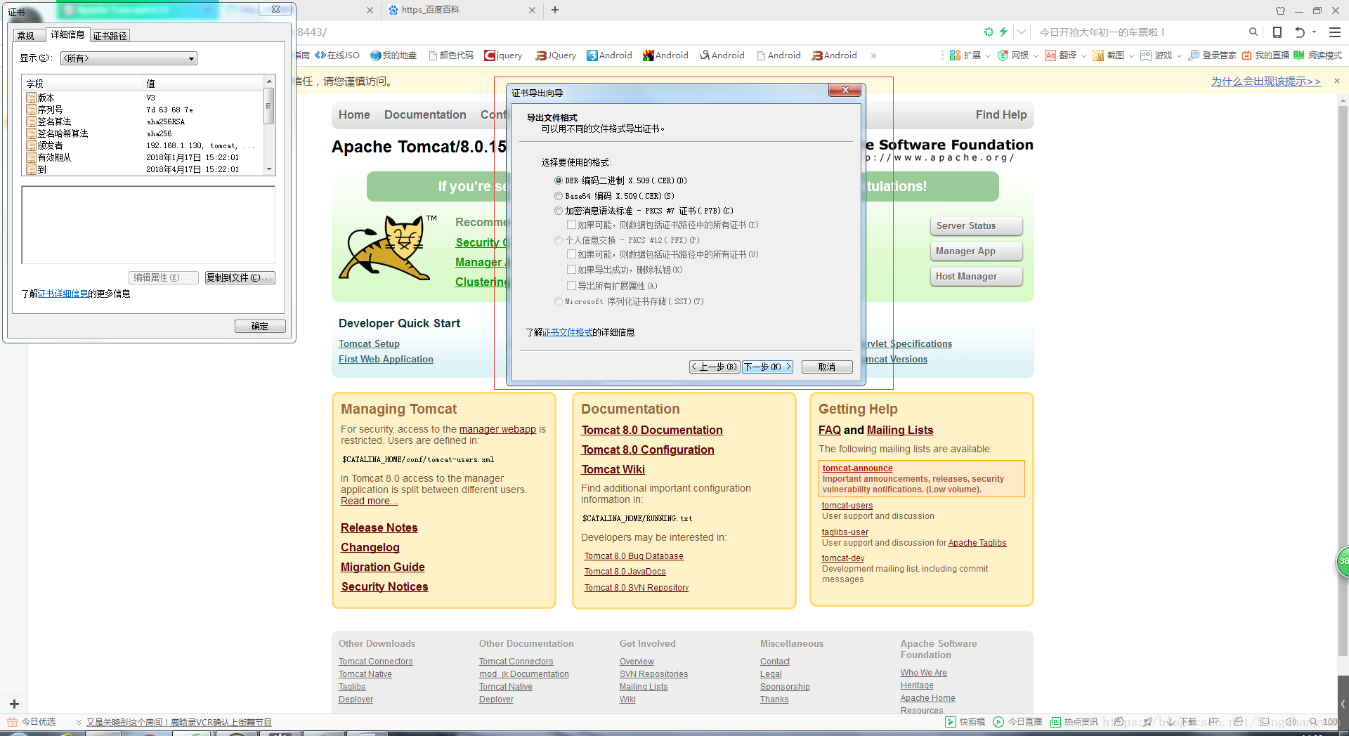Click the sidebar plus icon at bottom left
1349x736 pixels.
click(x=14, y=704)
